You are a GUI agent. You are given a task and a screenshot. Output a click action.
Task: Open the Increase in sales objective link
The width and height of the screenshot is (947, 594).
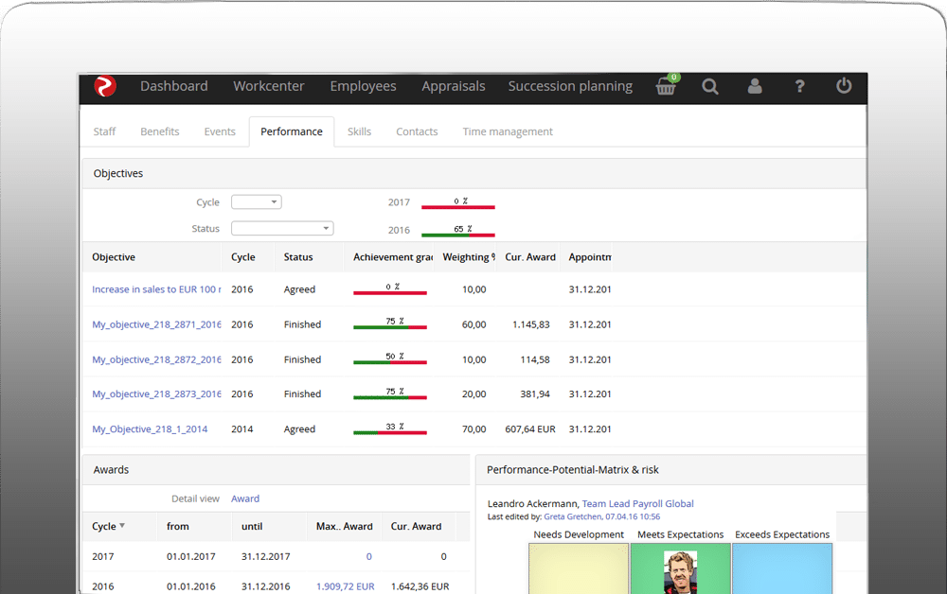tap(156, 289)
